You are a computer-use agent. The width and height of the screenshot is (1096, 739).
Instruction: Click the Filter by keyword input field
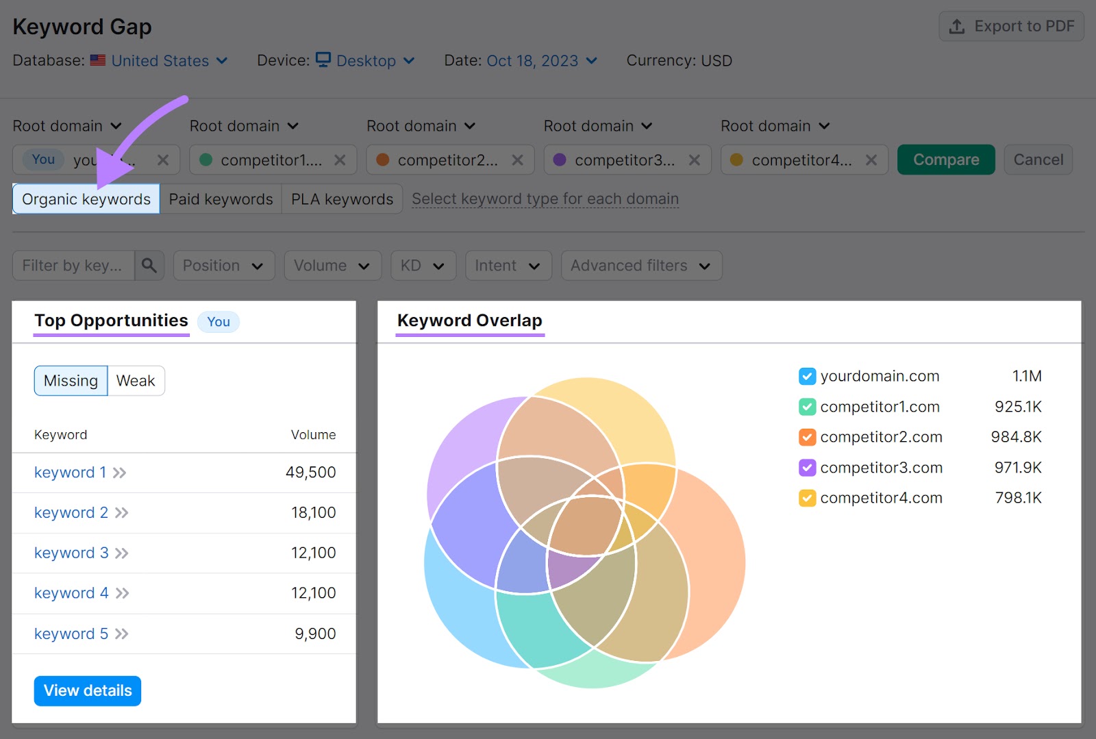72,265
